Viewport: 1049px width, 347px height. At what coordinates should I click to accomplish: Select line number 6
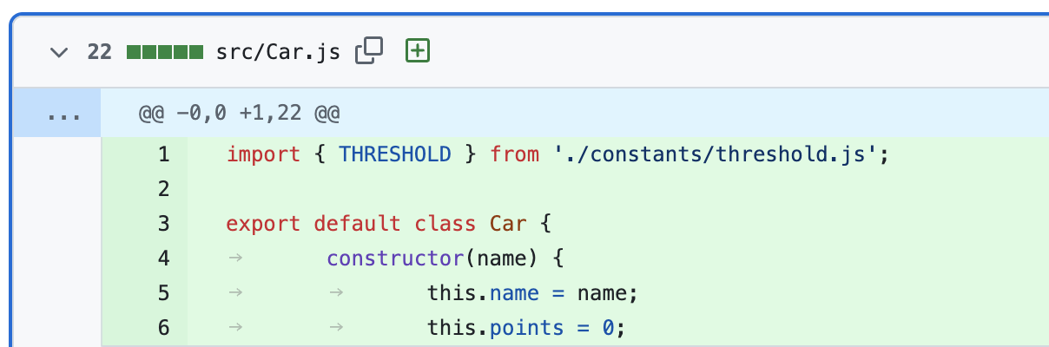pos(163,328)
